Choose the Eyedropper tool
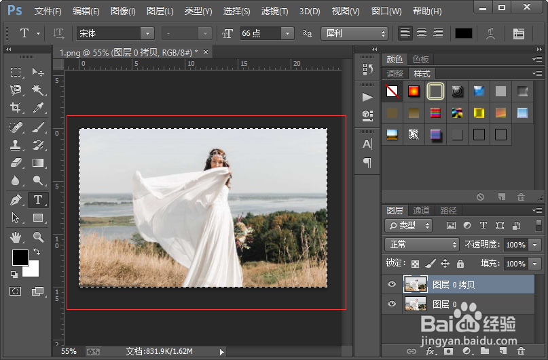 (x=38, y=108)
